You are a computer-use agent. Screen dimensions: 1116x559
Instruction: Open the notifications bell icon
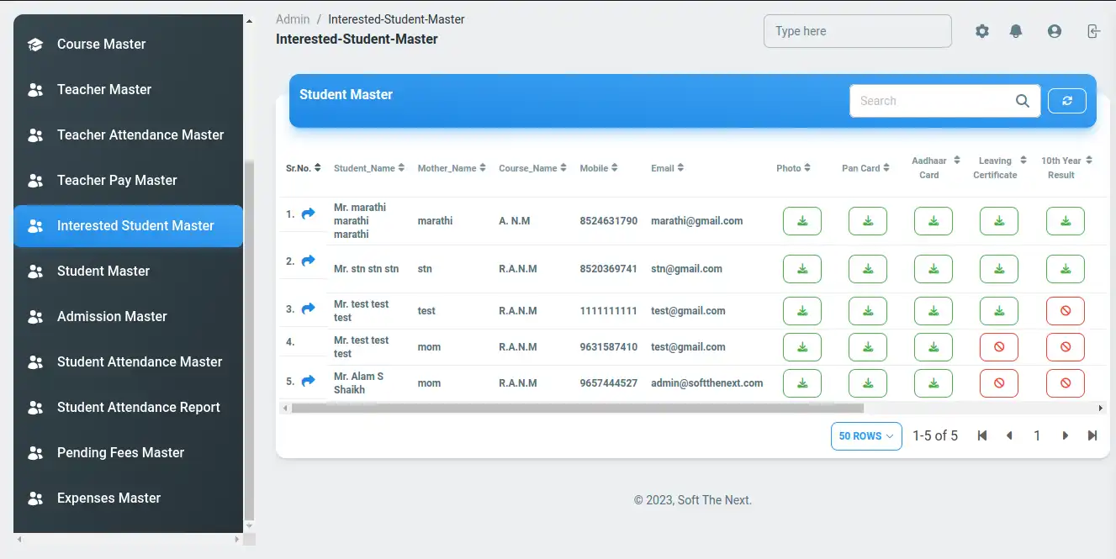point(1016,31)
